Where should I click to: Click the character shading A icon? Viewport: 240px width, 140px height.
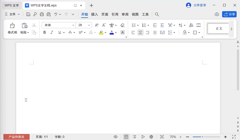tap(122, 32)
